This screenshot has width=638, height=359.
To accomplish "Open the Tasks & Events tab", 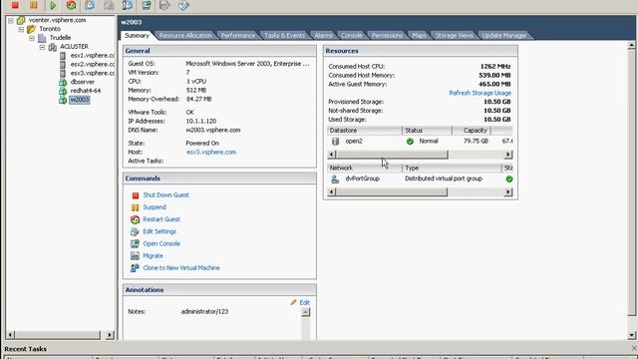I will [284, 36].
